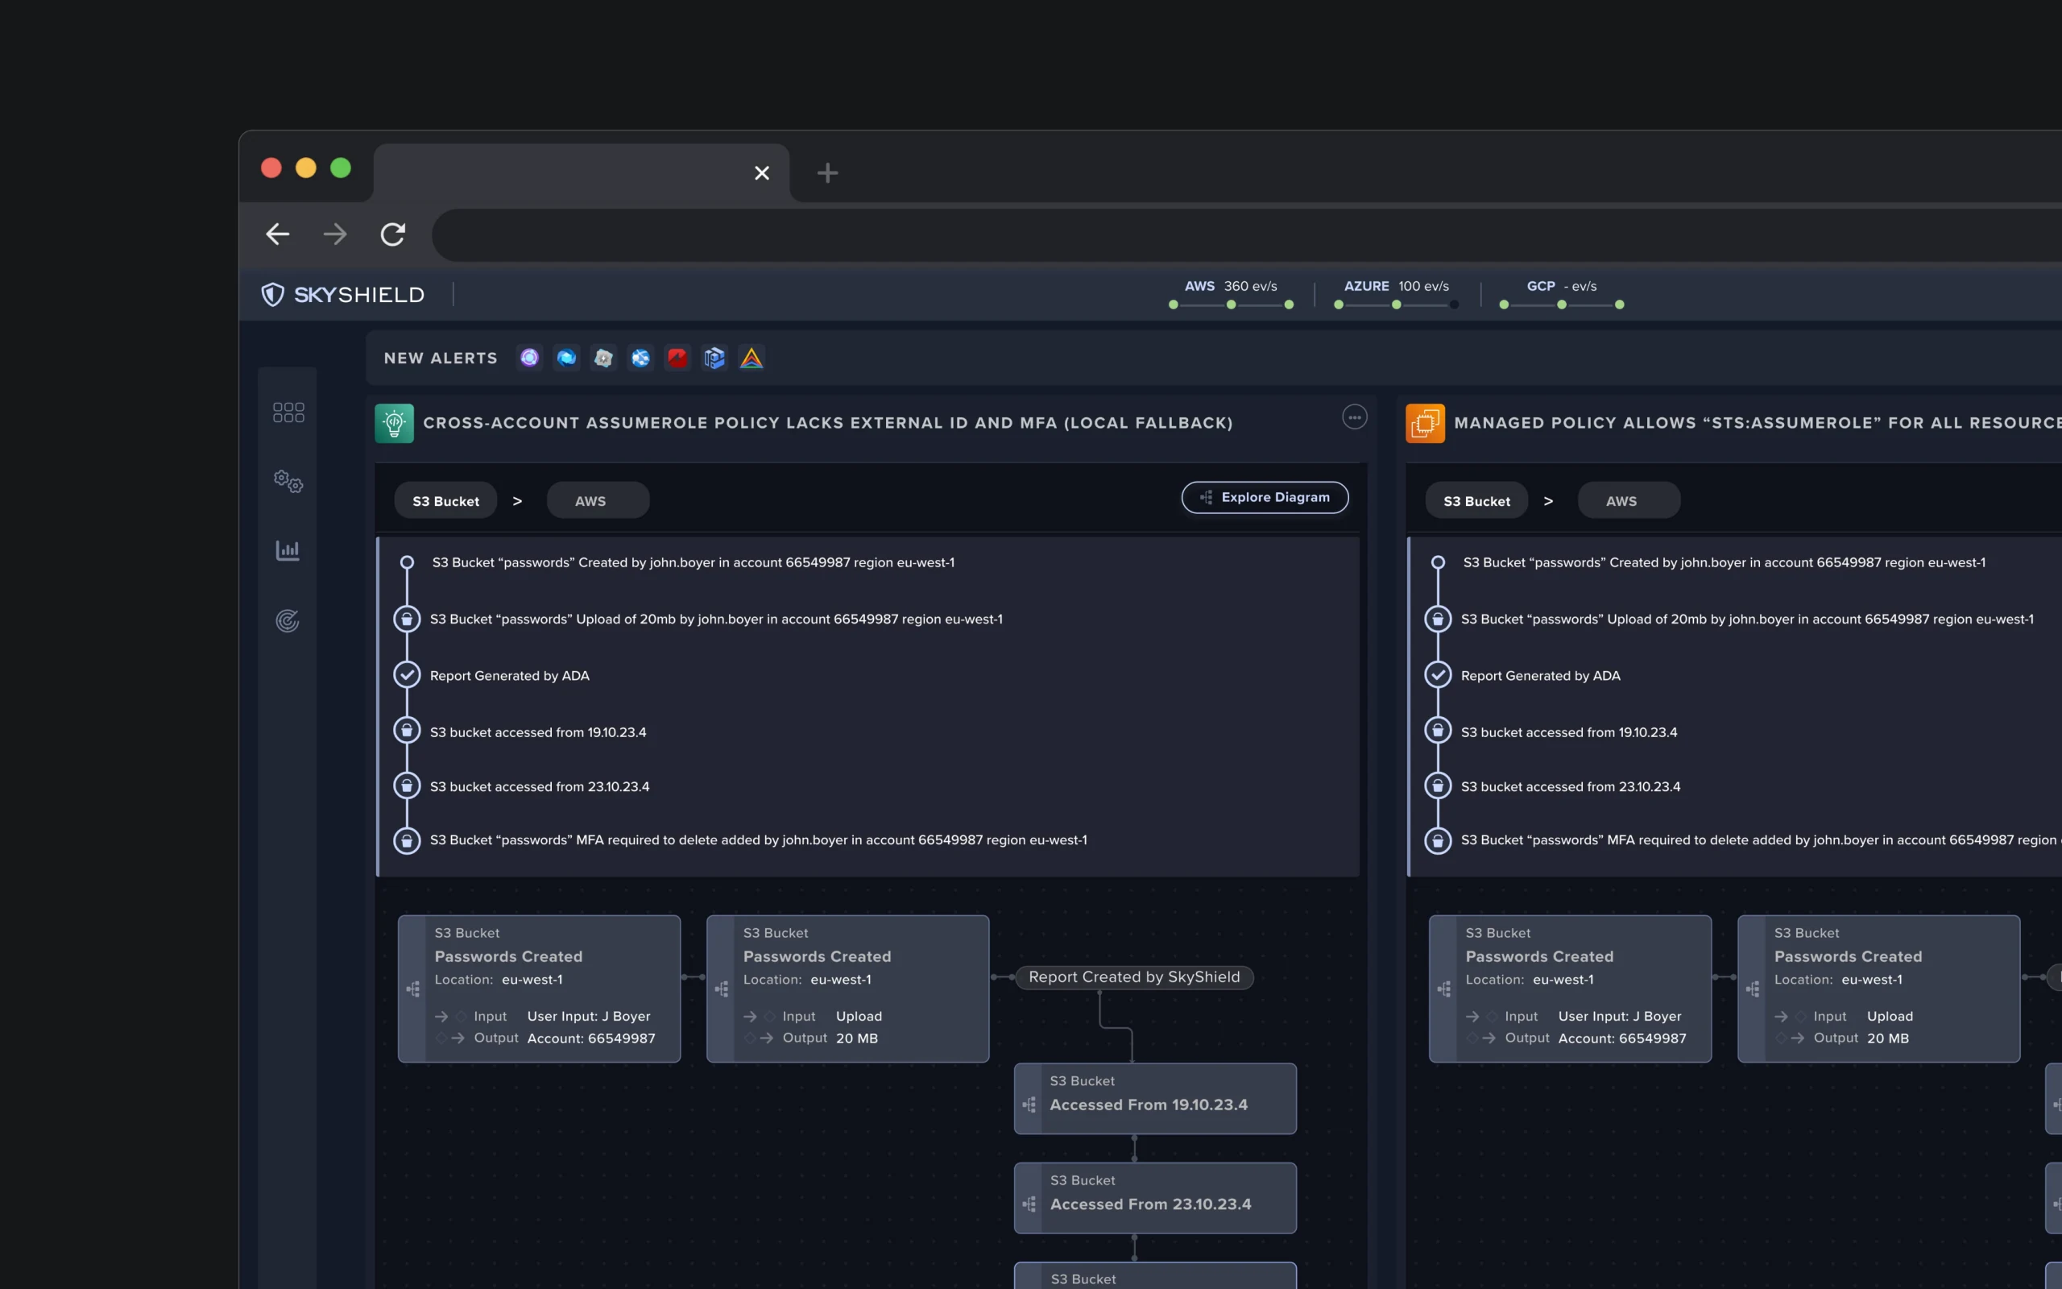The width and height of the screenshot is (2062, 1289).
Task: Open the blue globe network alert icon
Action: click(x=641, y=358)
